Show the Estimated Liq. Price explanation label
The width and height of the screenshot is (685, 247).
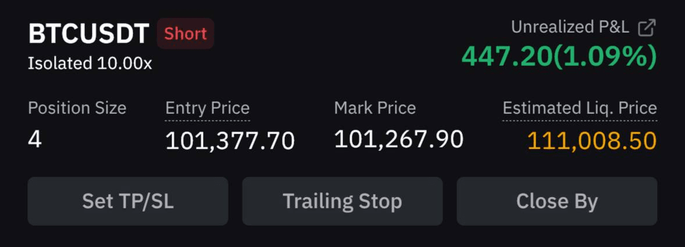(580, 108)
